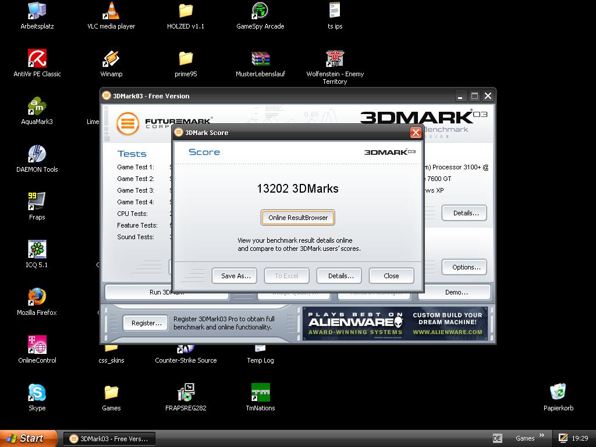Open Details in the 3DMark Score dialog
The height and width of the screenshot is (447, 596).
tap(339, 276)
